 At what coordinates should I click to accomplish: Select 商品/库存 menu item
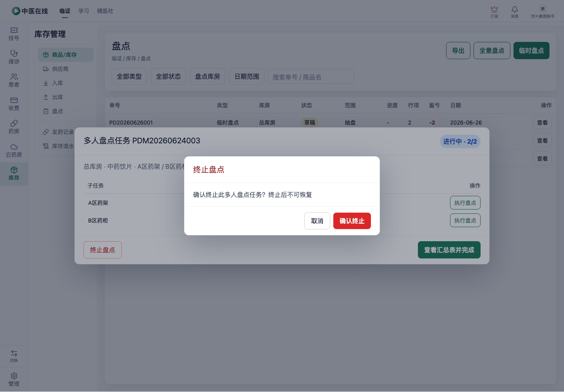(66, 55)
